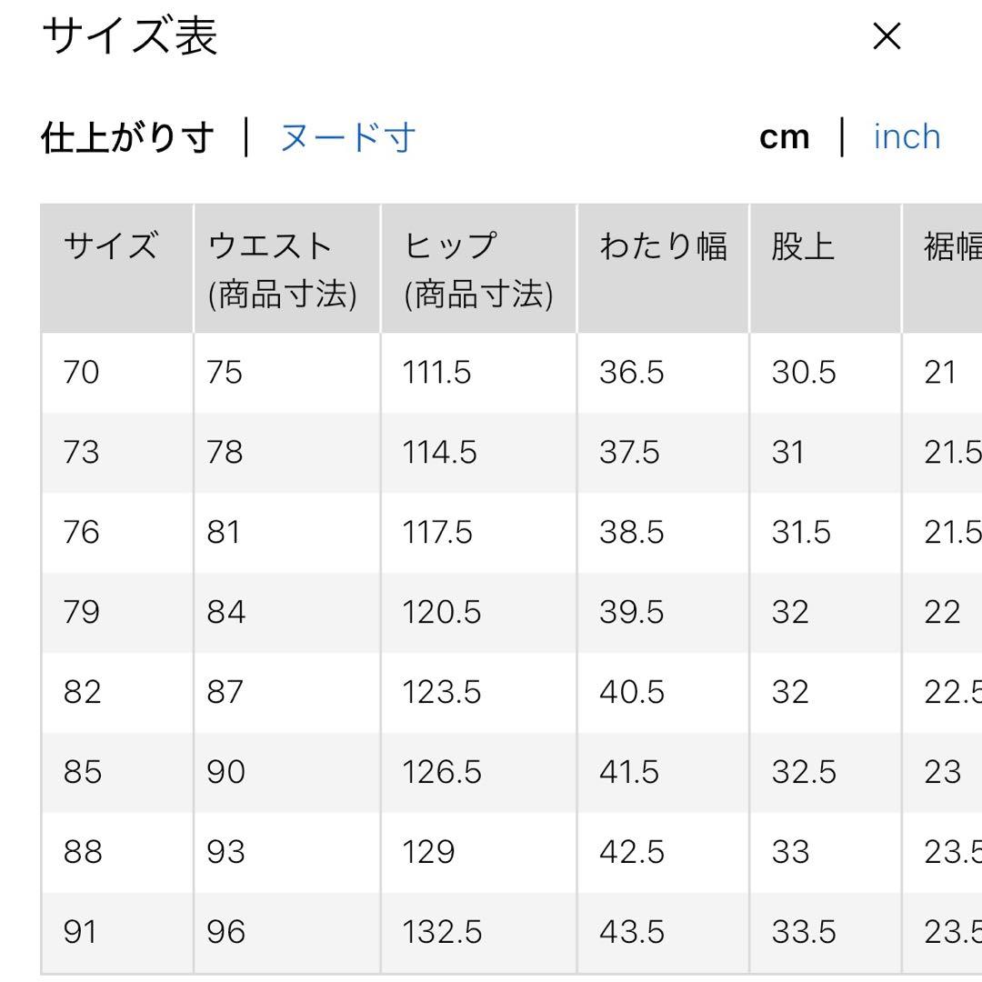The height and width of the screenshot is (982, 982).
Task: Select the size 76 row label
Action: (x=82, y=532)
